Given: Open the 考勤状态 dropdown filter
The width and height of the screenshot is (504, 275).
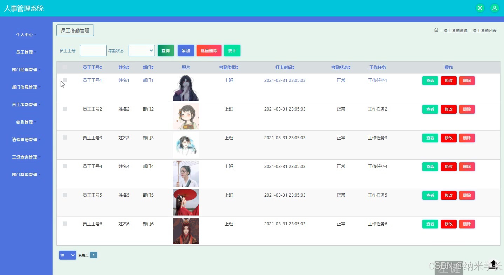Looking at the screenshot, I should (x=142, y=50).
